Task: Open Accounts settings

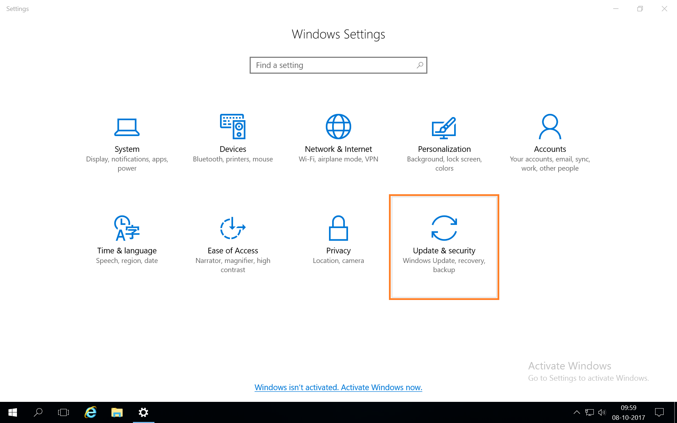Action: tap(549, 141)
